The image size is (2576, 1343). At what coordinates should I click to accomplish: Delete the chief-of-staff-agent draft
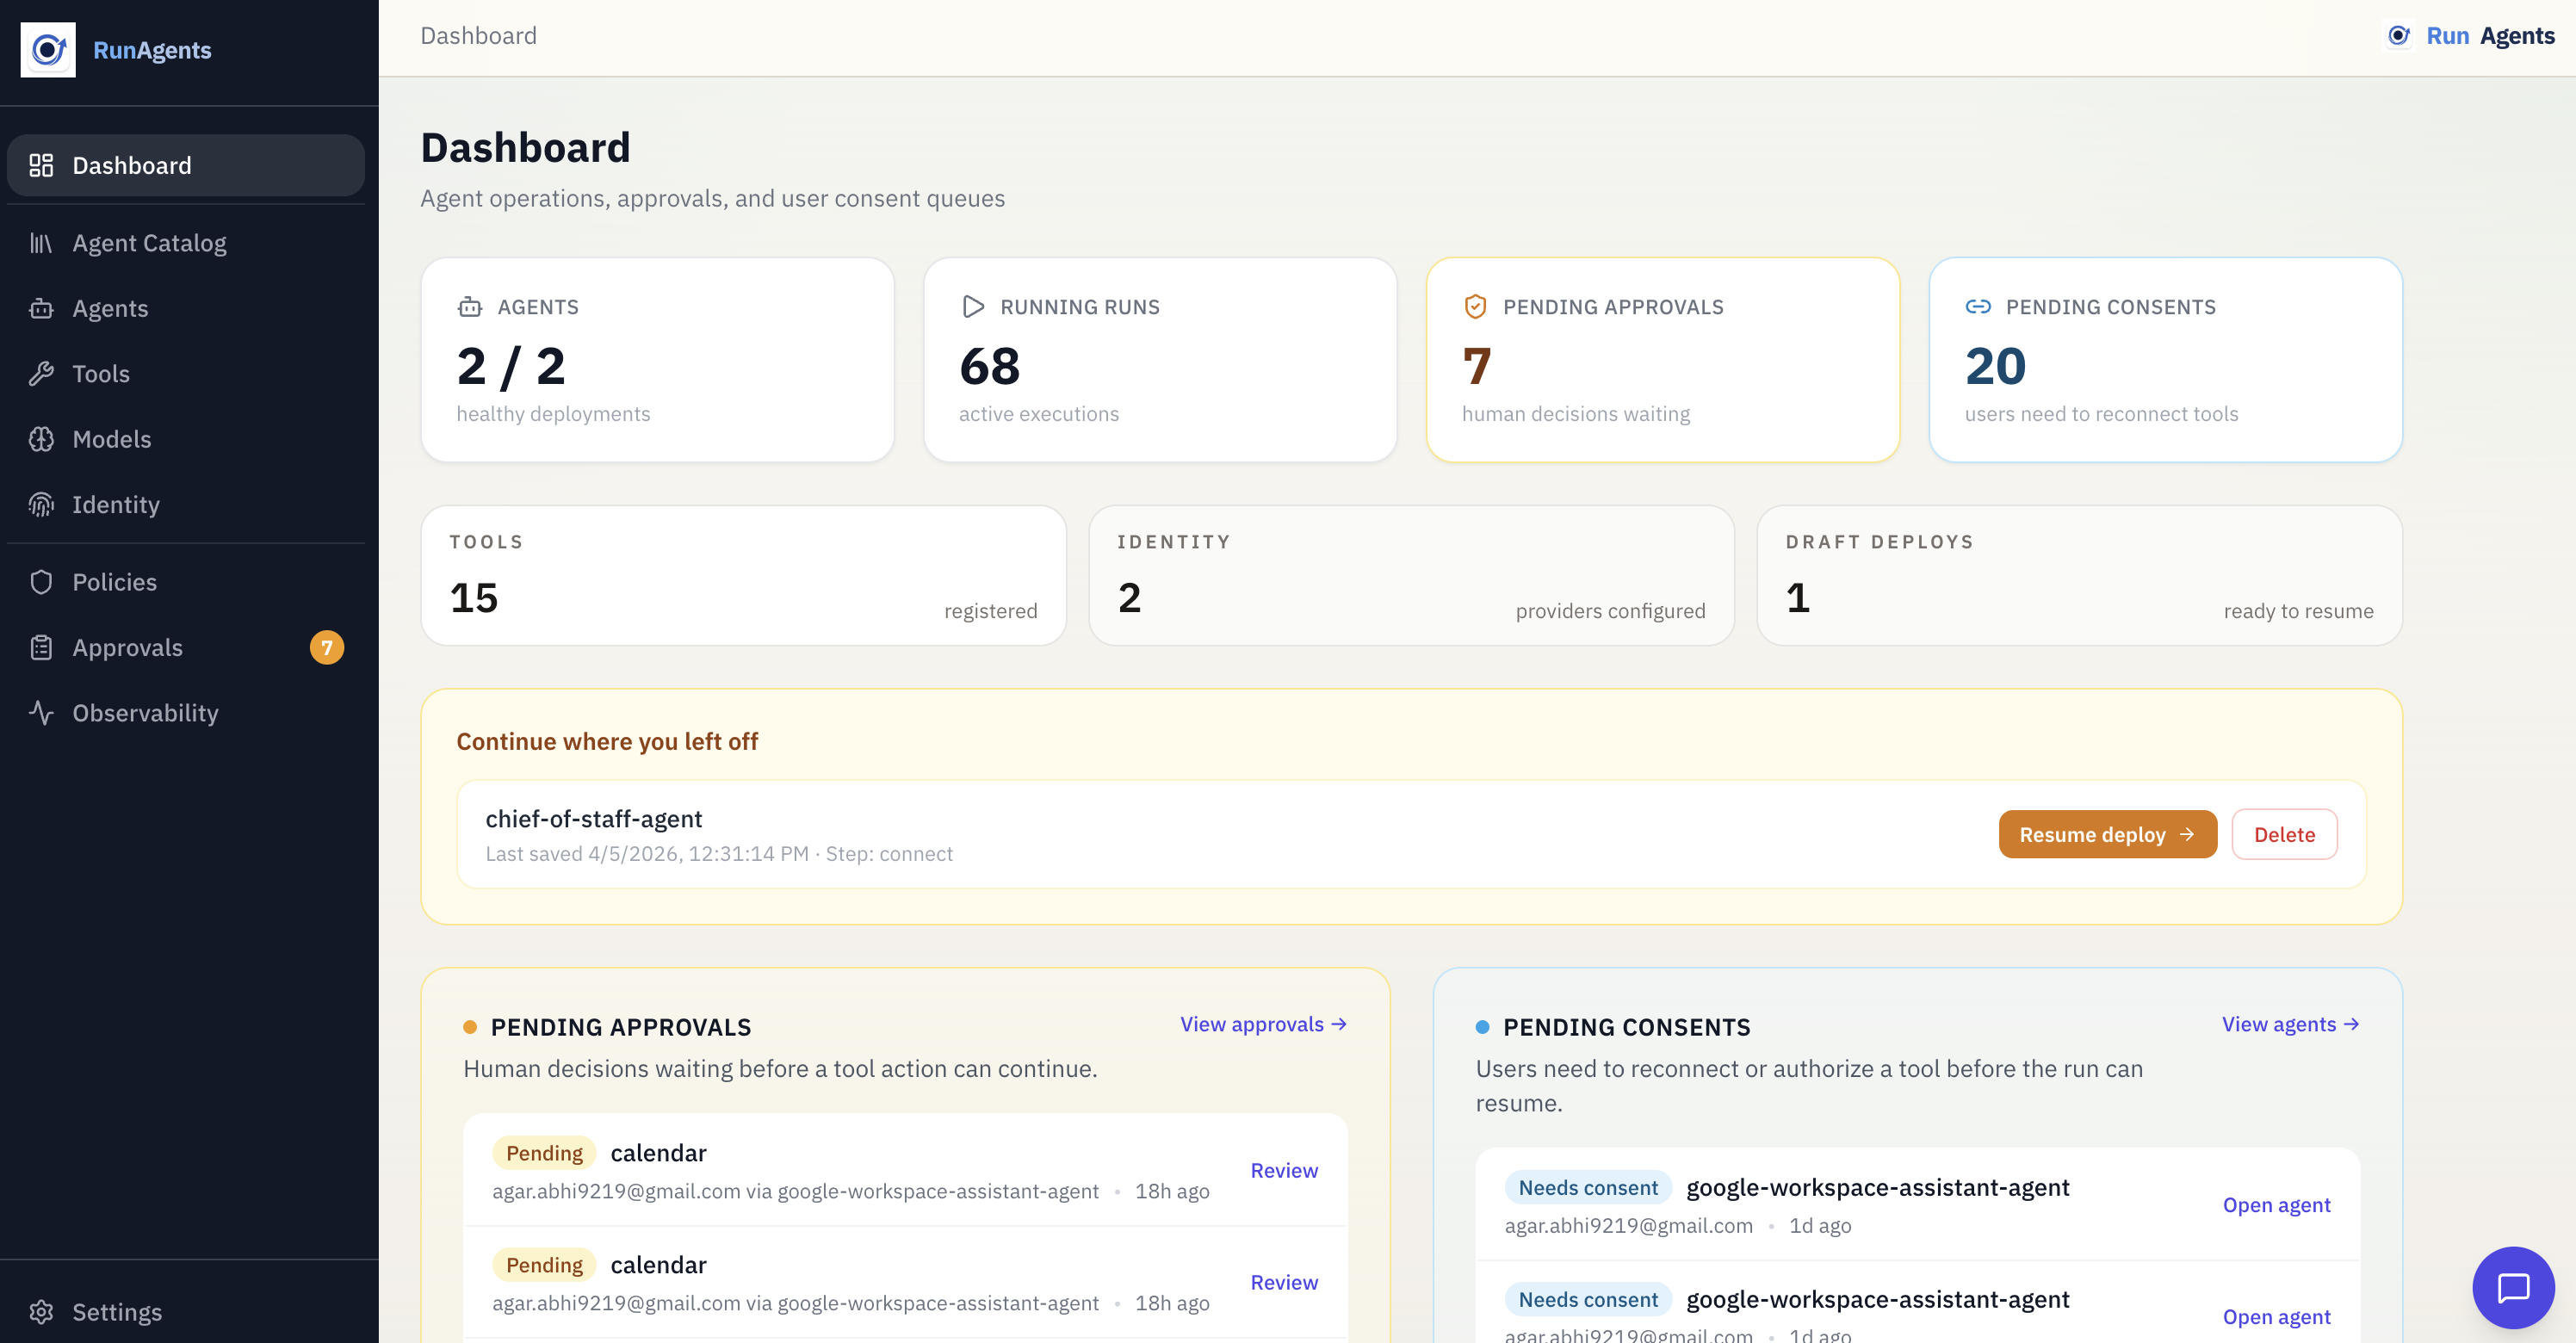[x=2284, y=833]
